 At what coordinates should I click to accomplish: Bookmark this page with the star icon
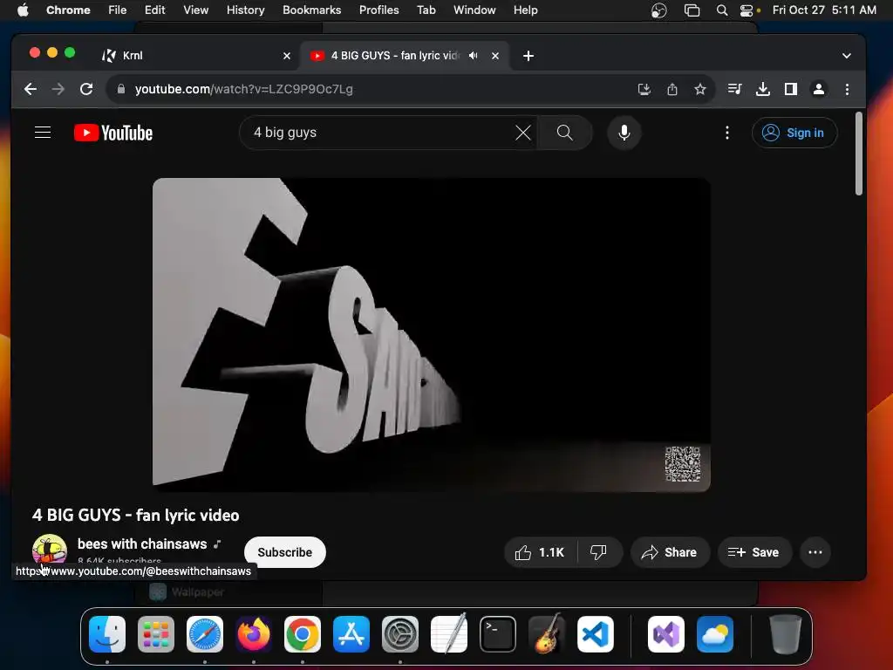pyautogui.click(x=700, y=89)
